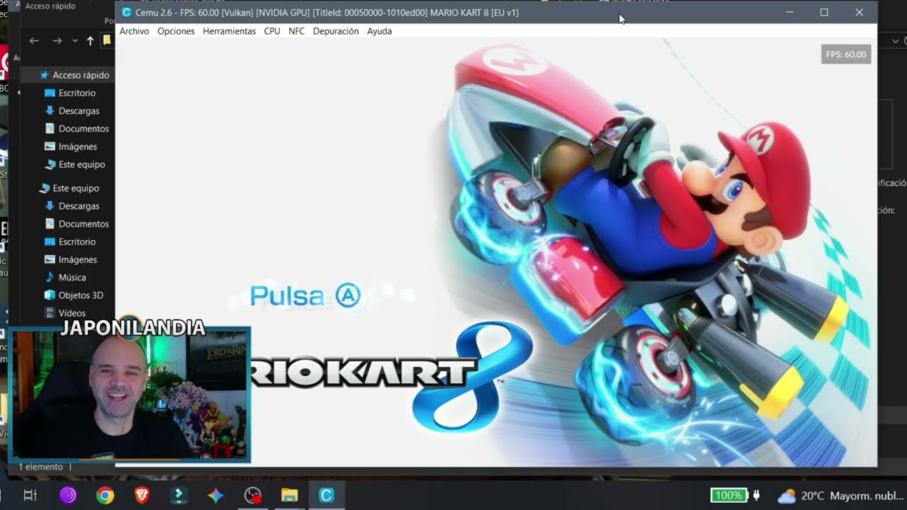Open recent locations dropdown in File Explorer

pyautogui.click(x=75, y=41)
